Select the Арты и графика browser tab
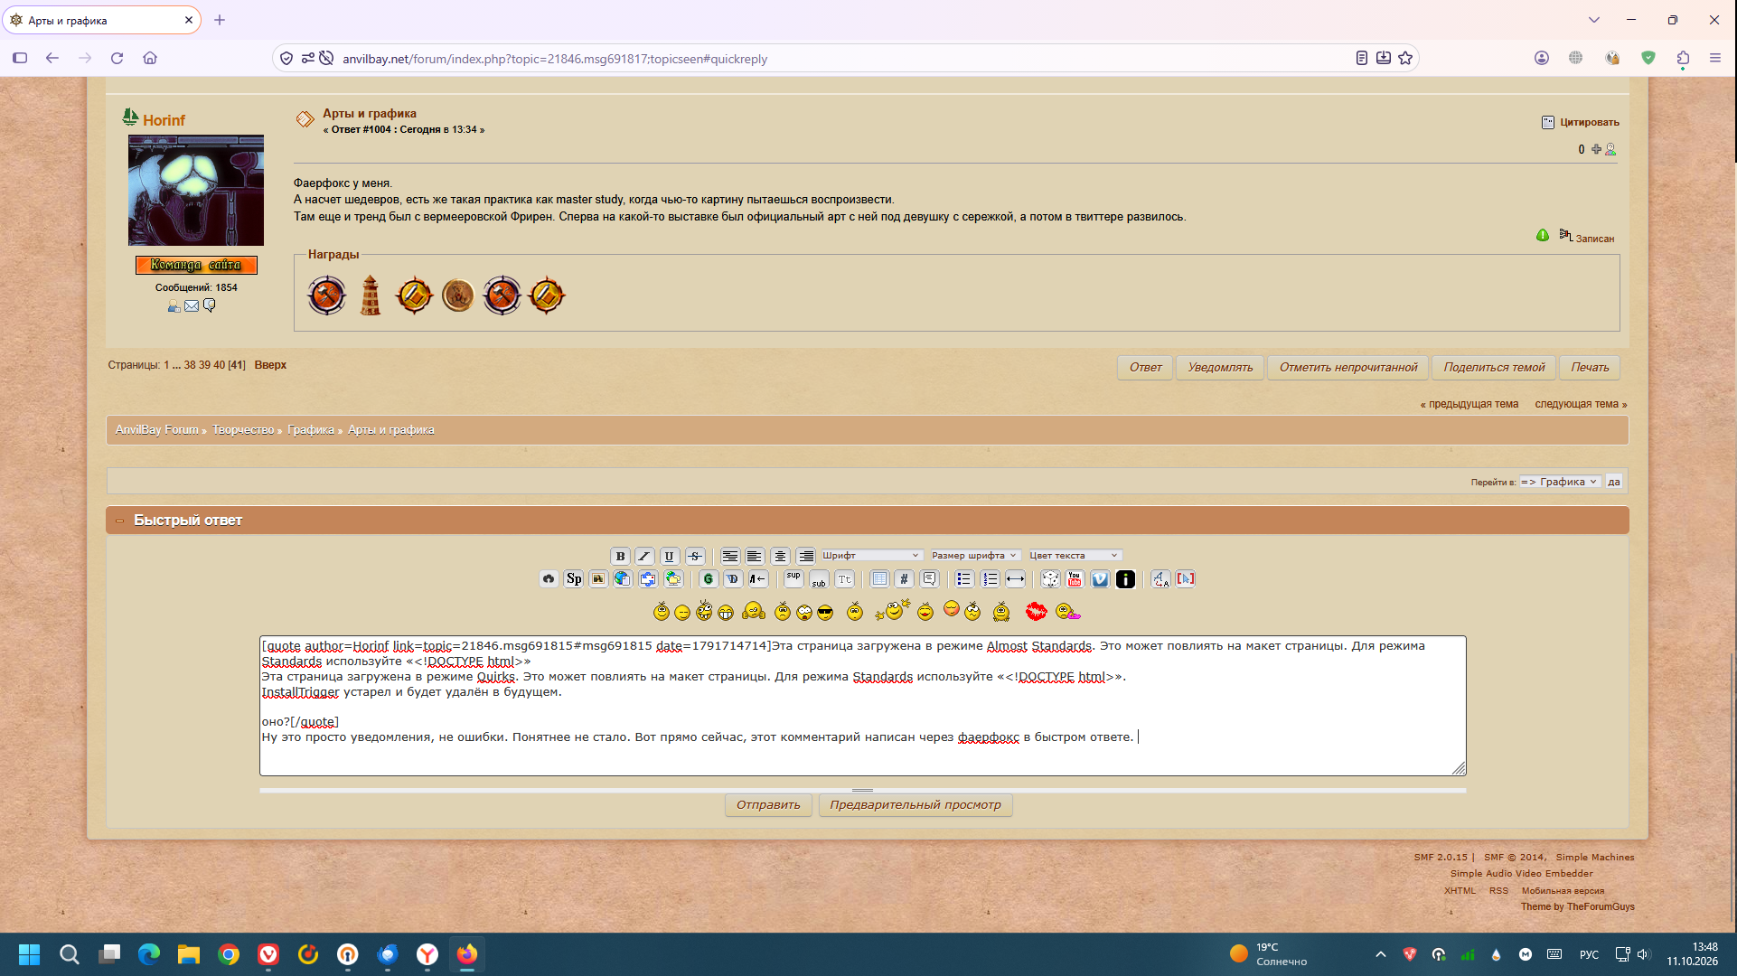 (x=101, y=20)
